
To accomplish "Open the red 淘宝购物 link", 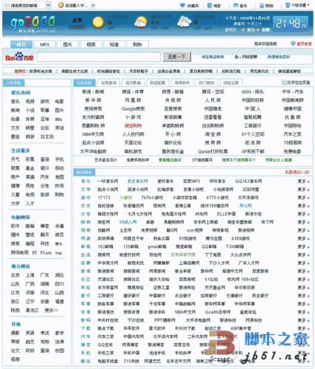I will (x=133, y=125).
